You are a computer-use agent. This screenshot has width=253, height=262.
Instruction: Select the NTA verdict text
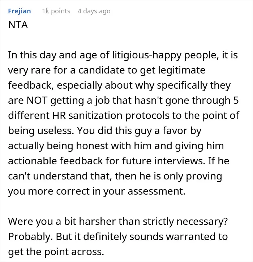pos(18,25)
